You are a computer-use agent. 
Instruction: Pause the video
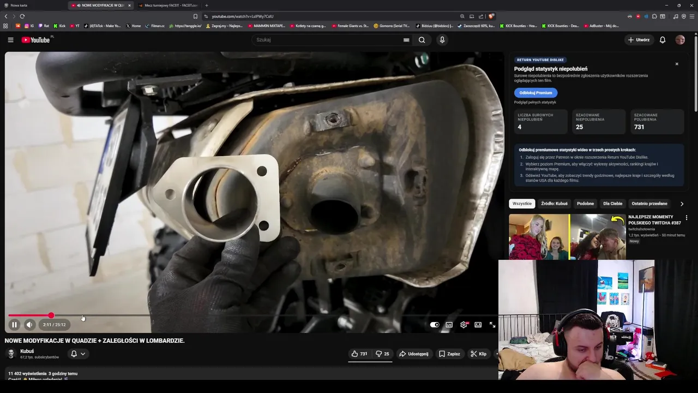click(14, 325)
